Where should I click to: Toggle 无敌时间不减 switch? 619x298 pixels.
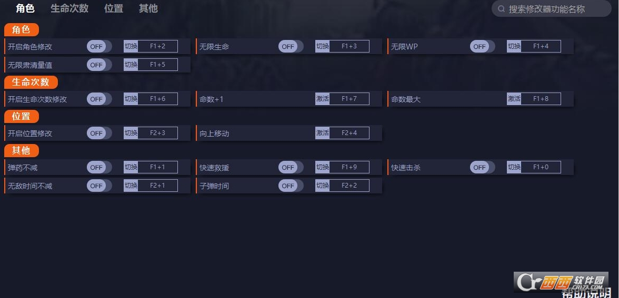coord(99,185)
